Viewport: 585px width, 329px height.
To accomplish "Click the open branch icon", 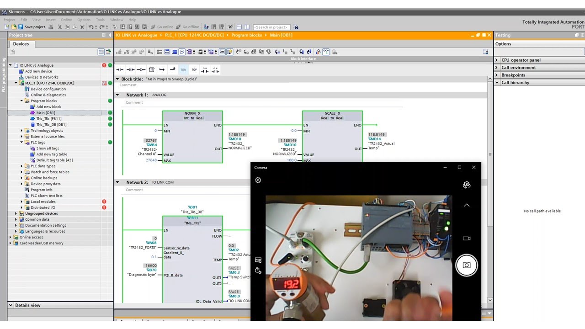I will tap(162, 69).
